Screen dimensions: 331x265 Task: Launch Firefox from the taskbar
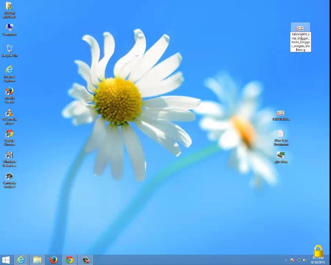tap(53, 260)
